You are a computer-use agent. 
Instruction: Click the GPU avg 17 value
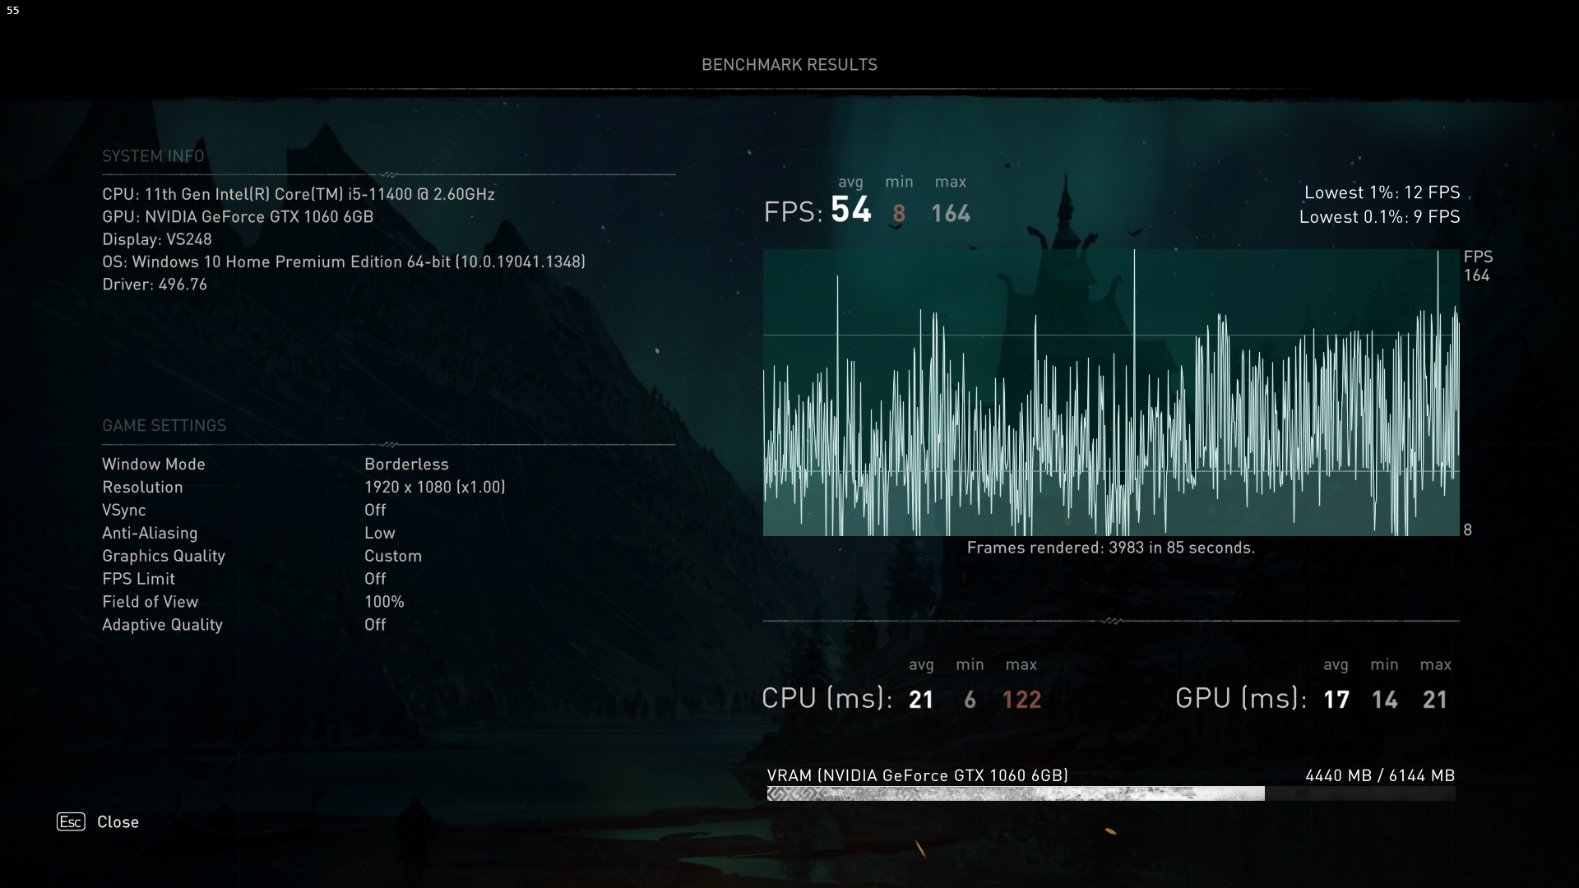[x=1336, y=700]
